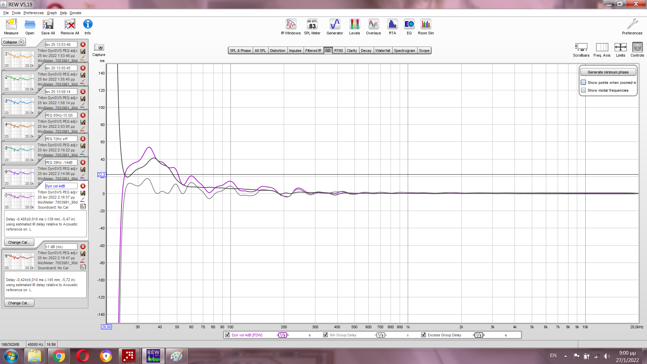The height and width of the screenshot is (364, 647).
Task: Uncheck the Excess Group Delay trace
Action: [424, 335]
